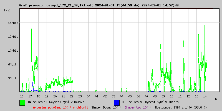The height and width of the screenshot is (111, 222).
Task: Click the green IN legend swatch
Action: pos(22,102)
